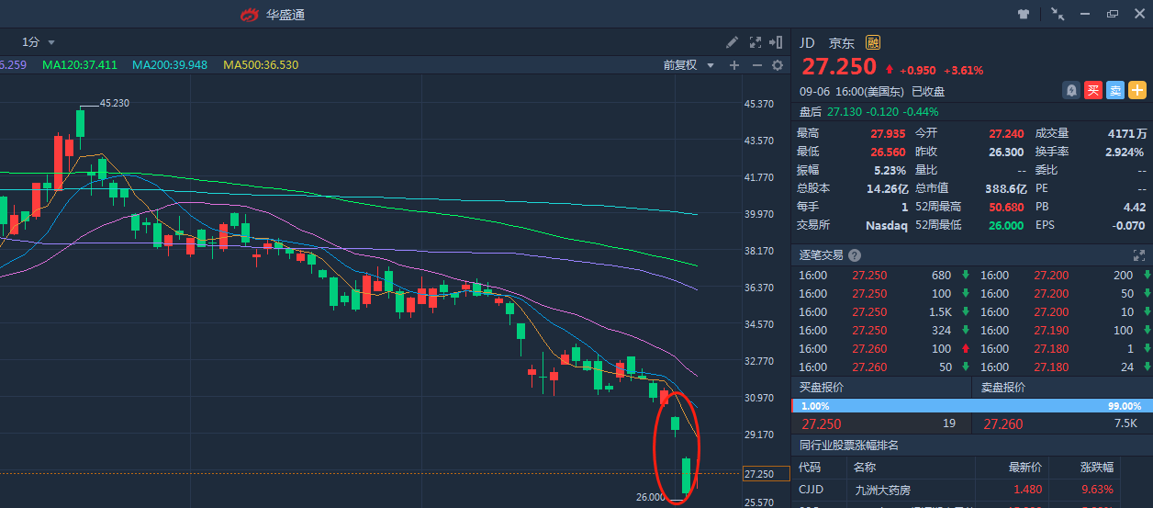Image resolution: width=1153 pixels, height=508 pixels.
Task: Zoom out the chart with minus
Action: tap(757, 65)
